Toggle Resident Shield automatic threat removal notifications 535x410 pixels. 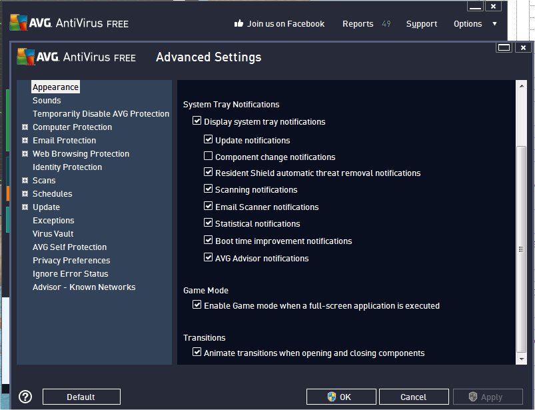[208, 172]
